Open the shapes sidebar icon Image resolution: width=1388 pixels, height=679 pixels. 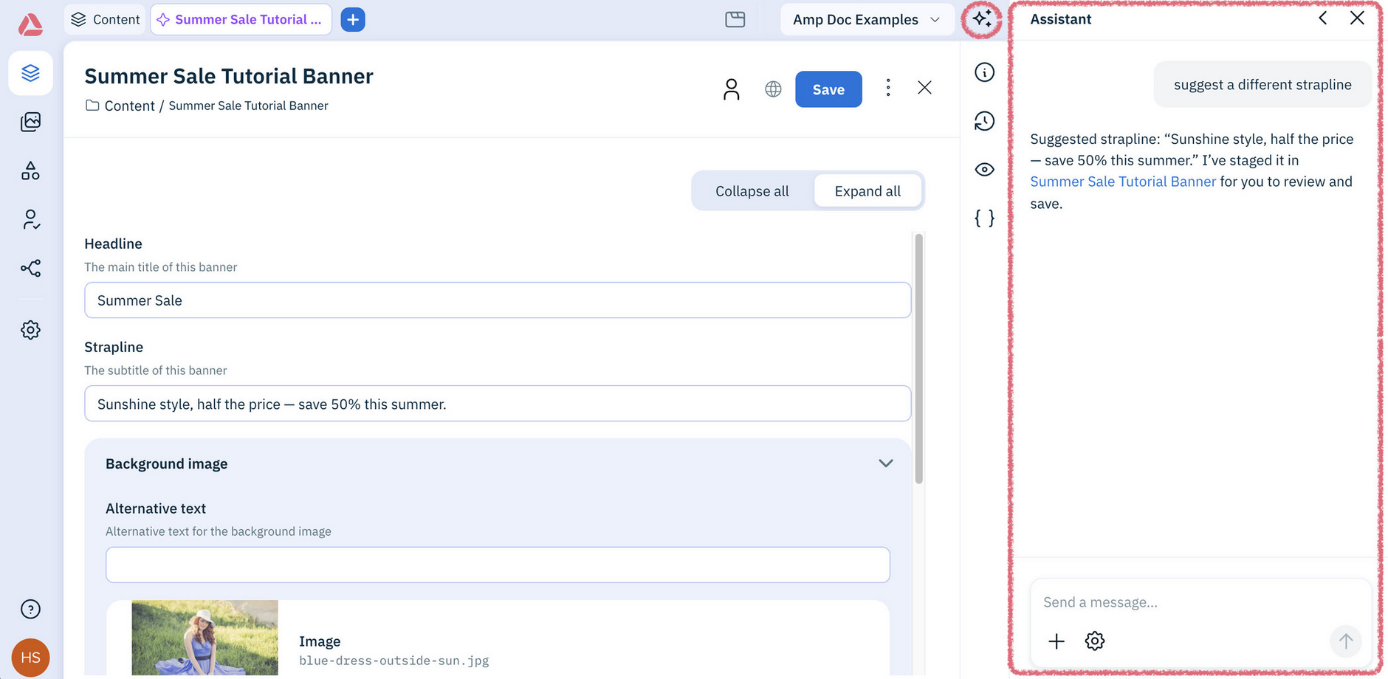coord(30,171)
